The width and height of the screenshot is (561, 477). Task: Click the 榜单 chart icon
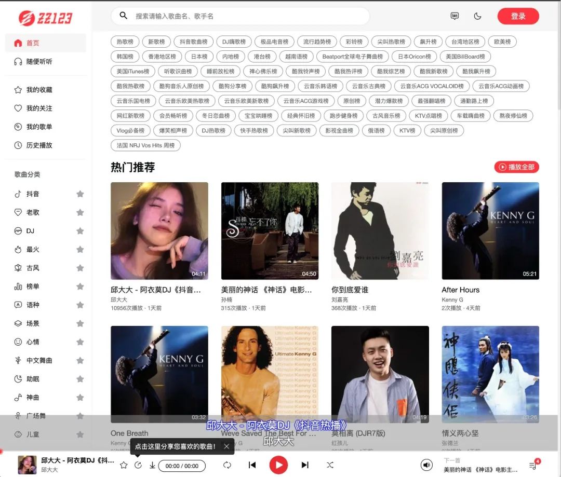pos(18,287)
